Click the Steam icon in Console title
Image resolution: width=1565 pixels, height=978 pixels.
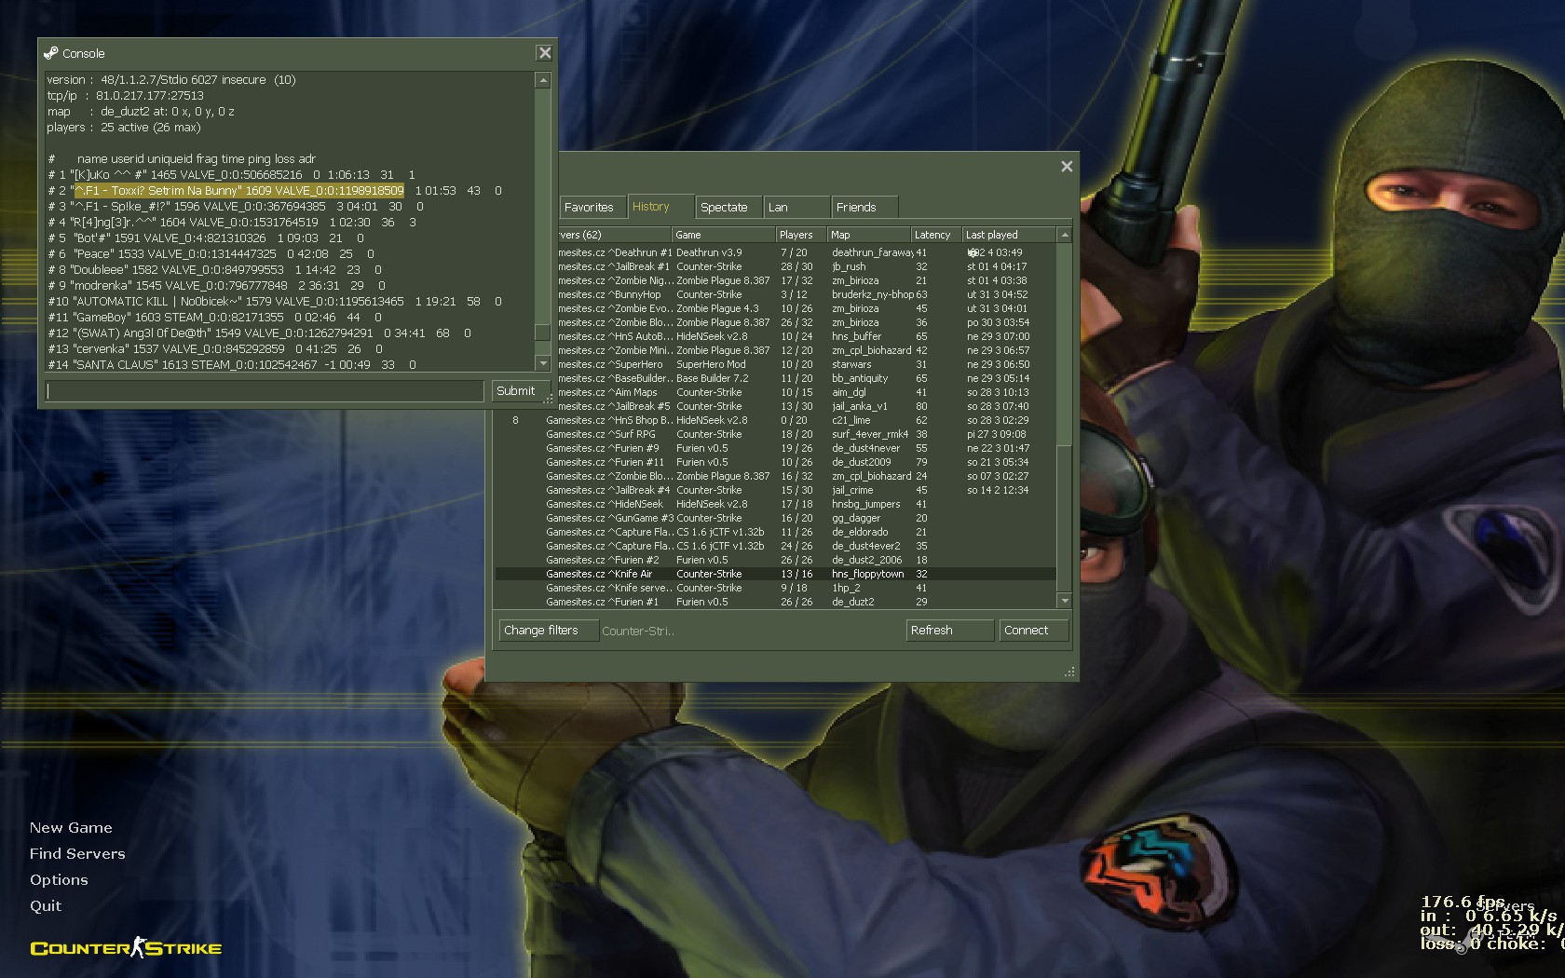pos(51,53)
